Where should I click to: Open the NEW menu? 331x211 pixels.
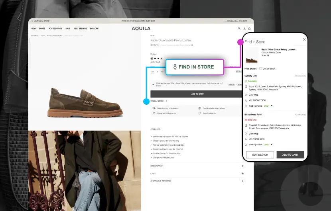[33, 28]
